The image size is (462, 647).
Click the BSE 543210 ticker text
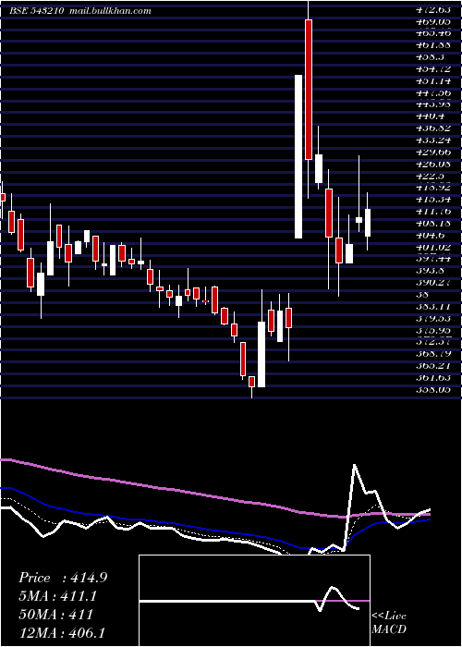(36, 11)
